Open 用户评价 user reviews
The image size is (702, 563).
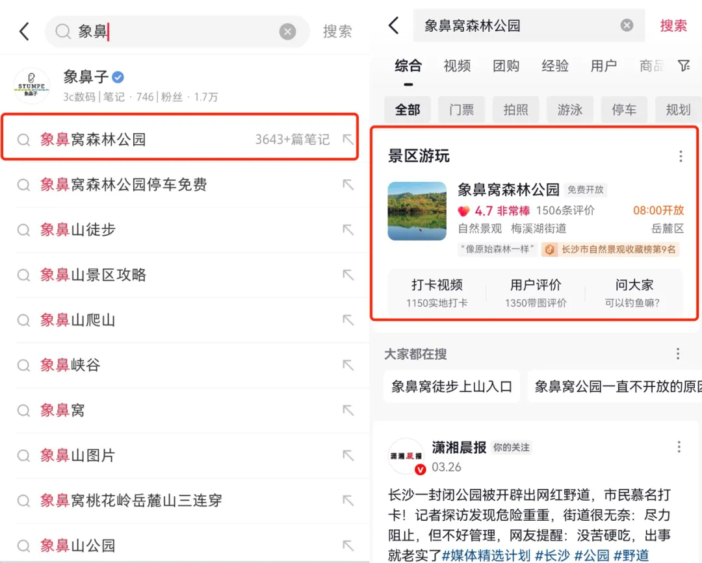pyautogui.click(x=536, y=293)
